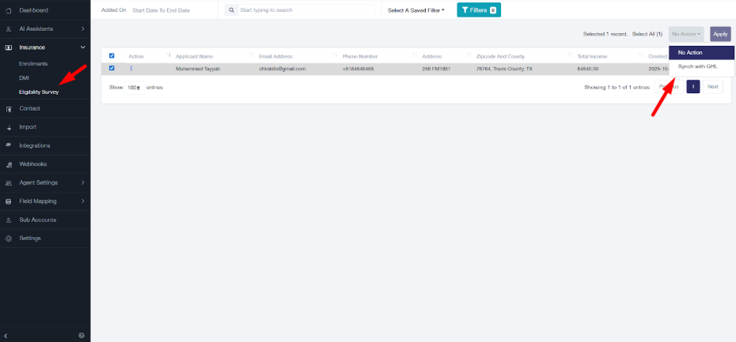This screenshot has width=736, height=342.
Task: Click the search magnifier icon
Action: tap(231, 10)
